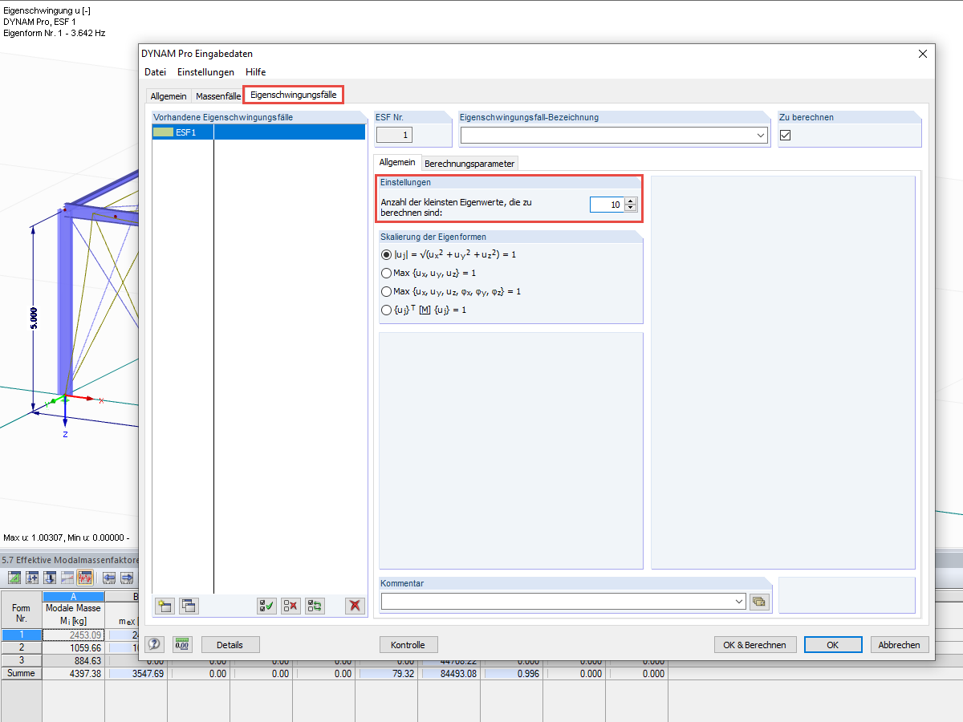Viewport: 963px width, 722px height.
Task: Click the Details button
Action: coord(230,644)
